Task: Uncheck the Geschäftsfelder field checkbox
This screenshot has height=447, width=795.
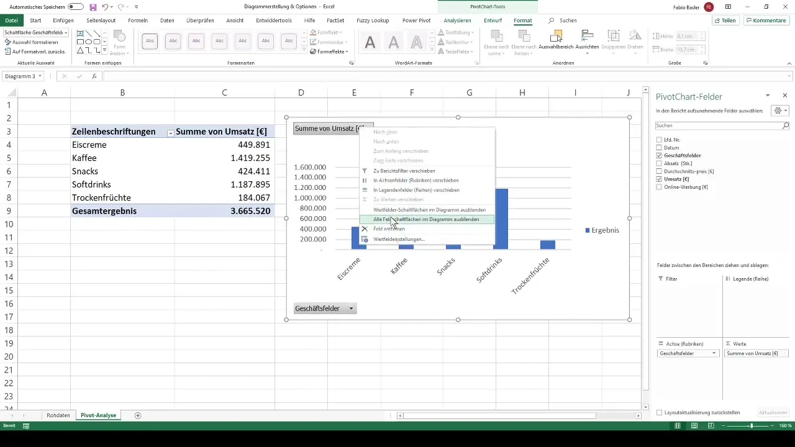Action: pos(660,155)
